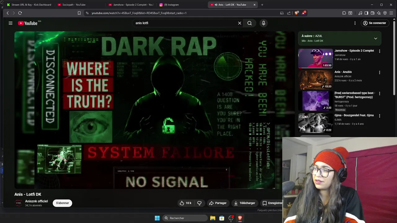Close the Anis - Lotfi DK tab
397x223 pixels.
pos(254,5)
